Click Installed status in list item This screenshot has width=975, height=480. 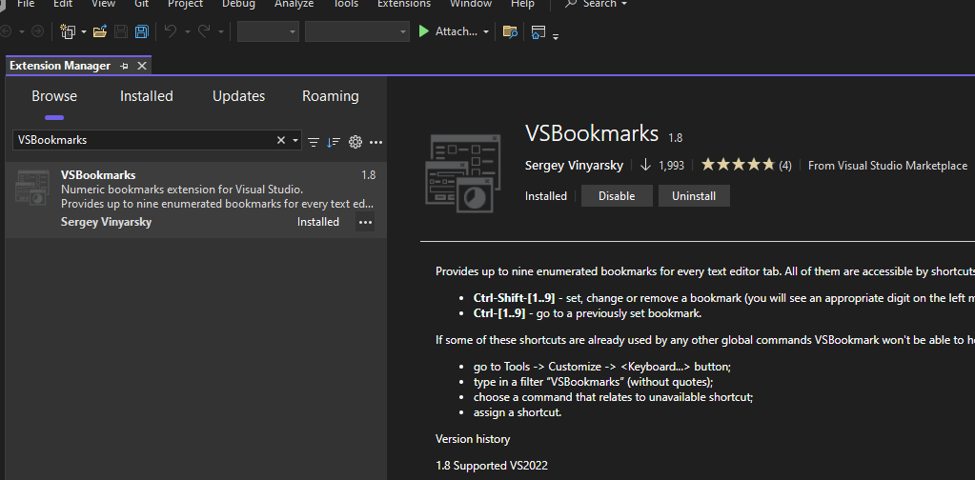pyautogui.click(x=317, y=222)
